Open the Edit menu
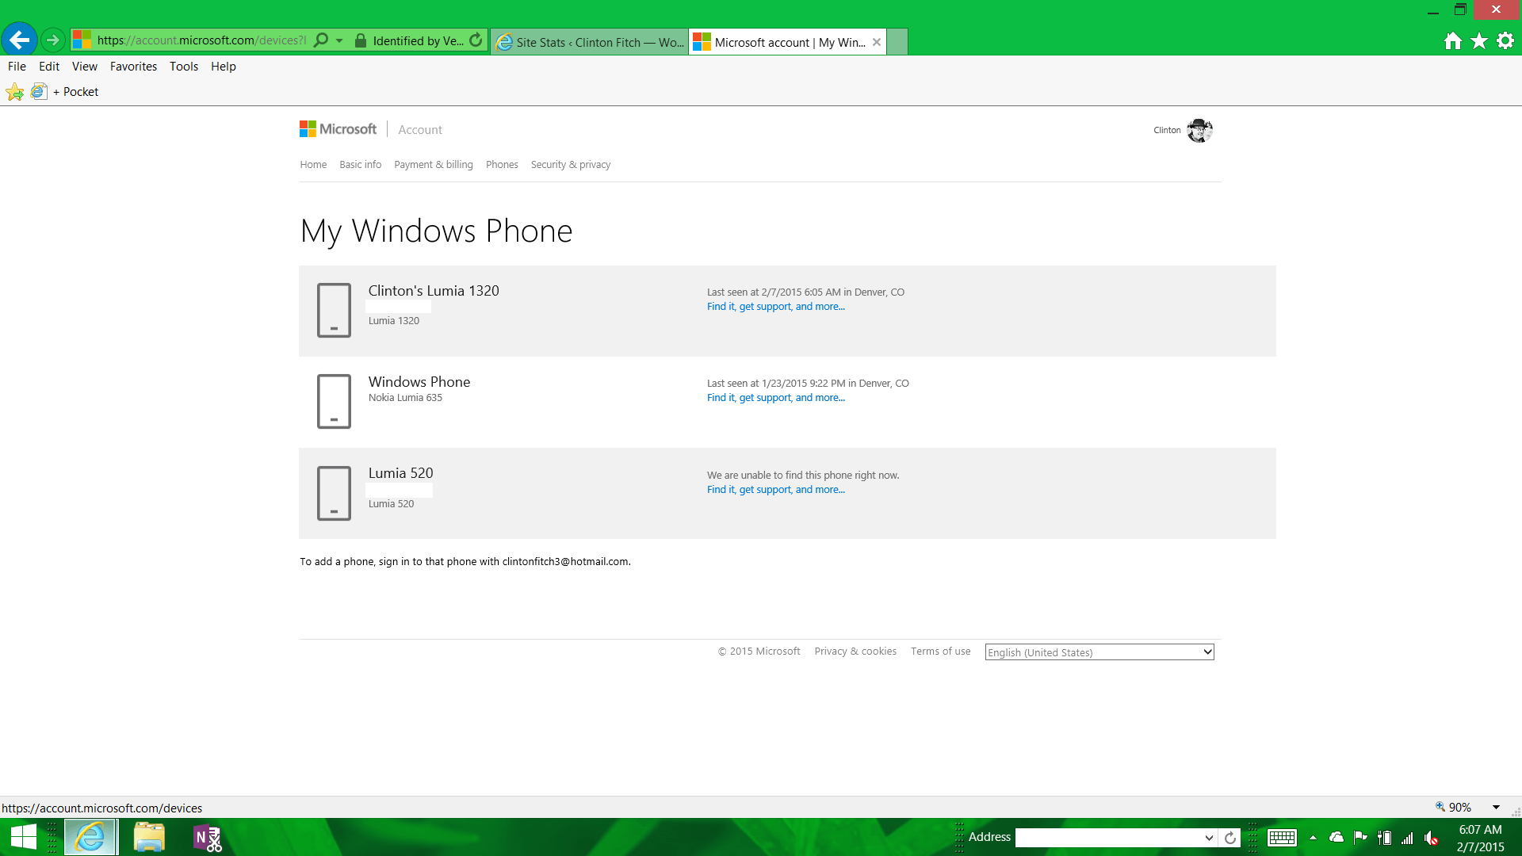The height and width of the screenshot is (856, 1522). (x=49, y=67)
